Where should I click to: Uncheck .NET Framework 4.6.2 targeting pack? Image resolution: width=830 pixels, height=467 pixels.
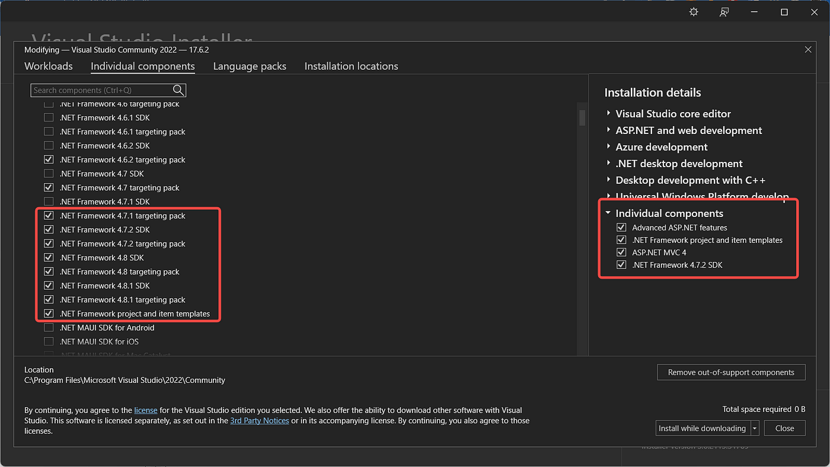click(49, 159)
